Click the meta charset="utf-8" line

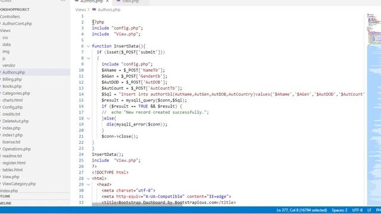click(x=129, y=191)
